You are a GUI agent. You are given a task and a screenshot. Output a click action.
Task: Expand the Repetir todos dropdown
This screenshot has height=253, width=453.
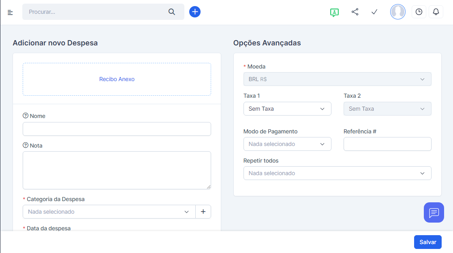[x=337, y=173]
